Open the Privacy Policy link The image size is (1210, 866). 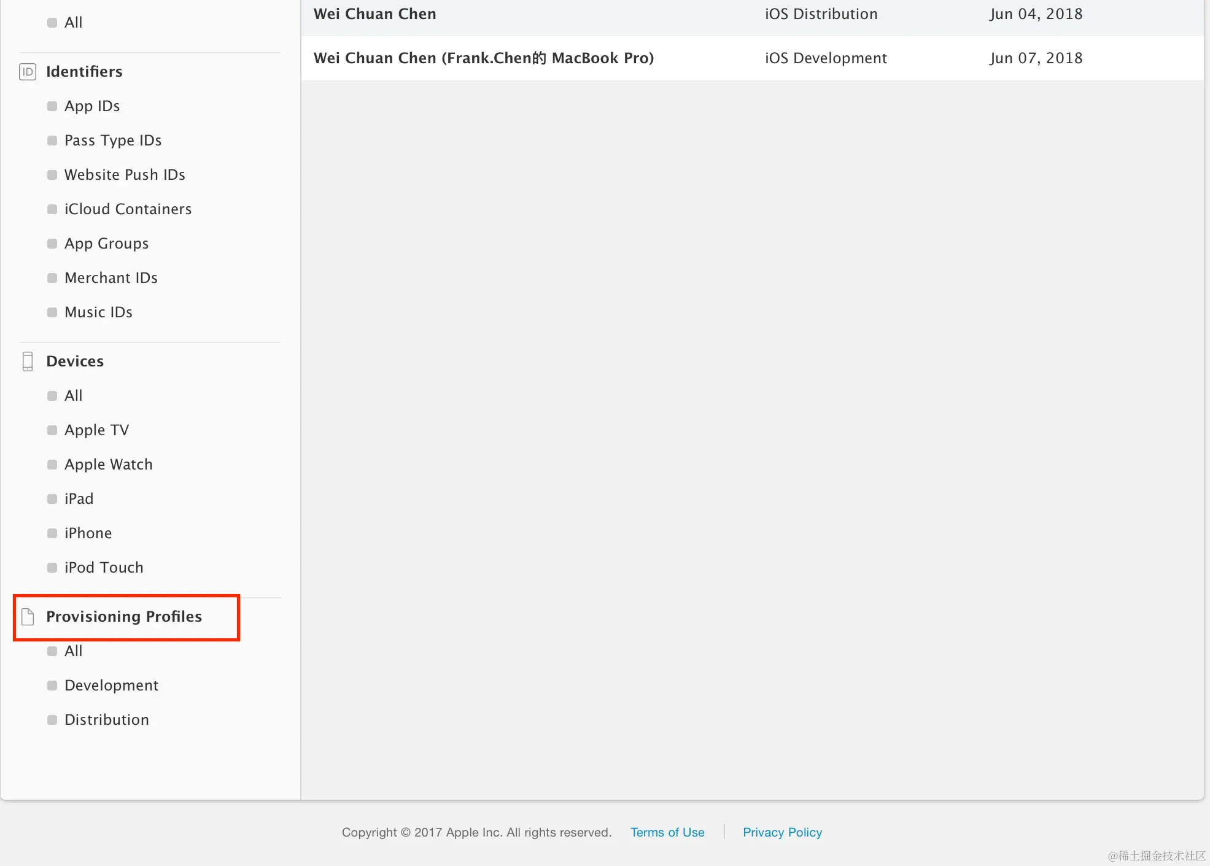tap(782, 832)
